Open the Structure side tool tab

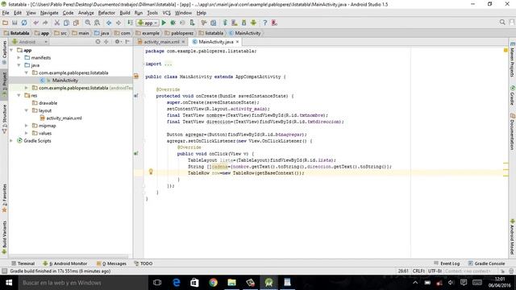coord(4,118)
